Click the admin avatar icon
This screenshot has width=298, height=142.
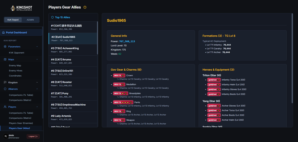(6, 136)
